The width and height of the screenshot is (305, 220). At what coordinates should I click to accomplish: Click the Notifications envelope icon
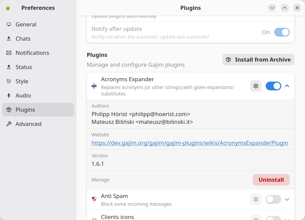tap(9, 53)
